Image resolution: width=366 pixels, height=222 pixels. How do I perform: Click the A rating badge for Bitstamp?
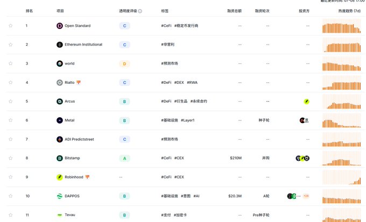click(x=124, y=159)
